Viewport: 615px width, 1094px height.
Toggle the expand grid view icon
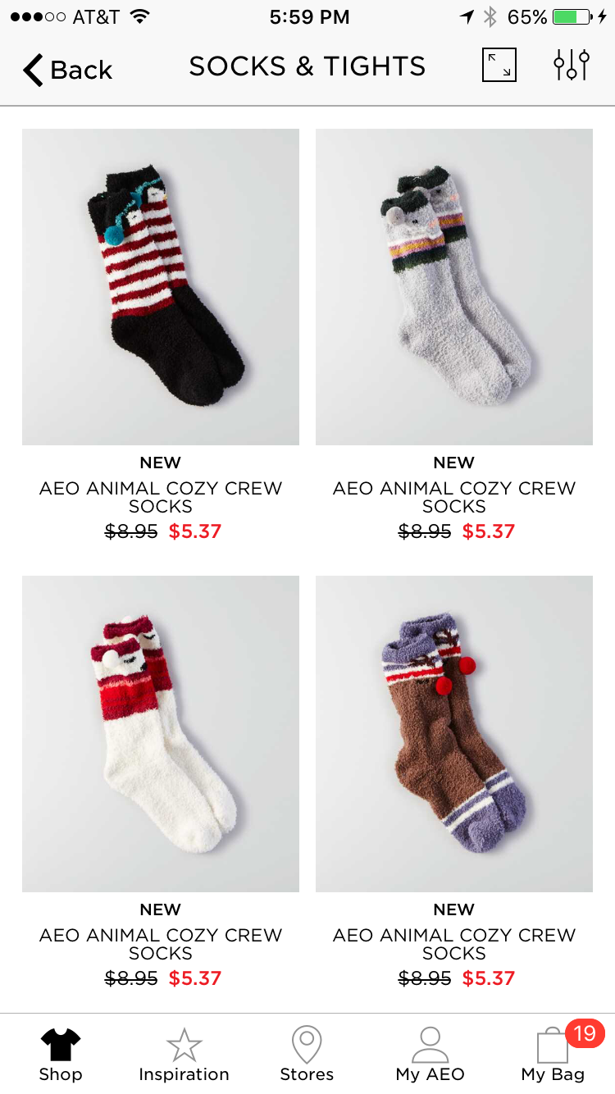pos(499,66)
